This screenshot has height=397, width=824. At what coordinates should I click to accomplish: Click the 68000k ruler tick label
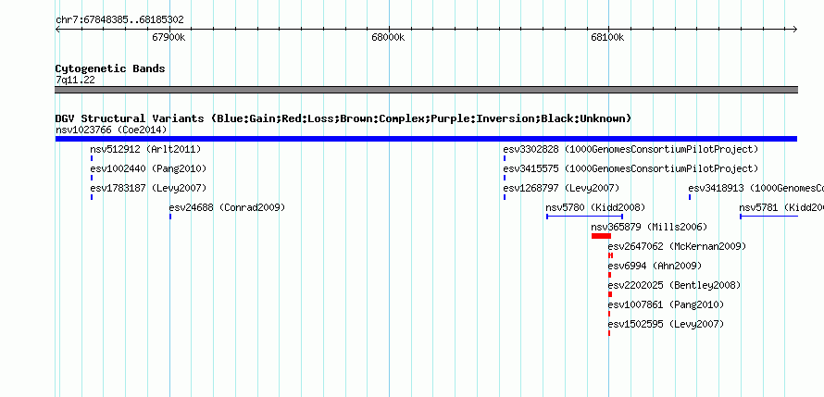click(388, 37)
